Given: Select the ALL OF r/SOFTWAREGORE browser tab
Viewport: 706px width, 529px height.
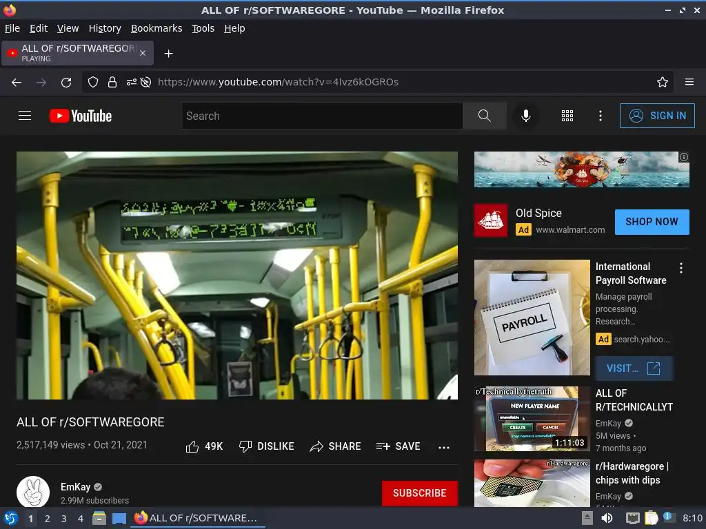Looking at the screenshot, I should click(77, 53).
